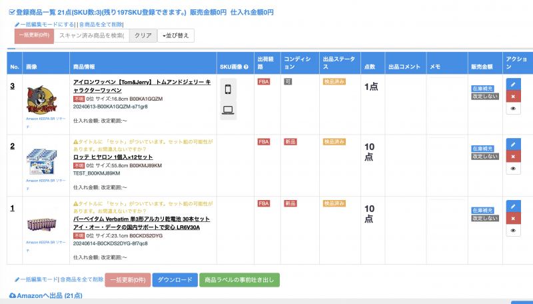The height and width of the screenshot is (304, 533).
Task: Click the 可 condition badge in row 3
Action: [288, 81]
